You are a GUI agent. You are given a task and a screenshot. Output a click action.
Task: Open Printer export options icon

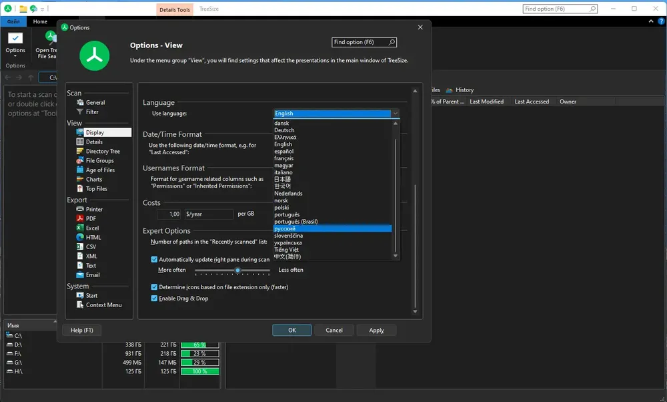(x=80, y=209)
